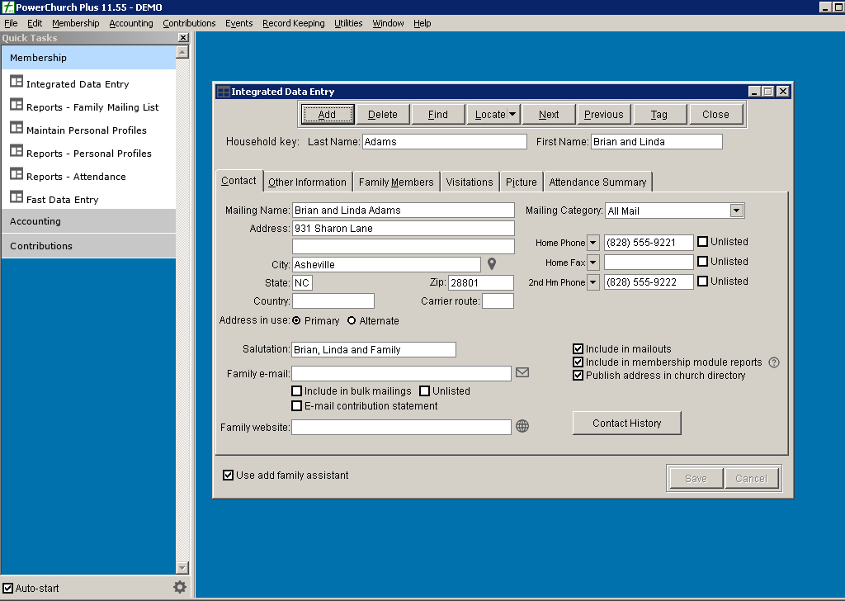This screenshot has height=601, width=845.
Task: Click icon beside Reports - Family Mailing List
Action: (17, 105)
